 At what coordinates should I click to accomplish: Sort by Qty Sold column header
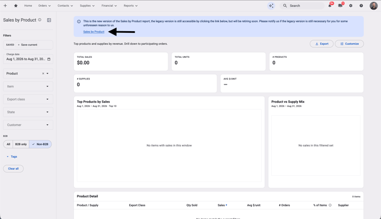pyautogui.click(x=192, y=205)
